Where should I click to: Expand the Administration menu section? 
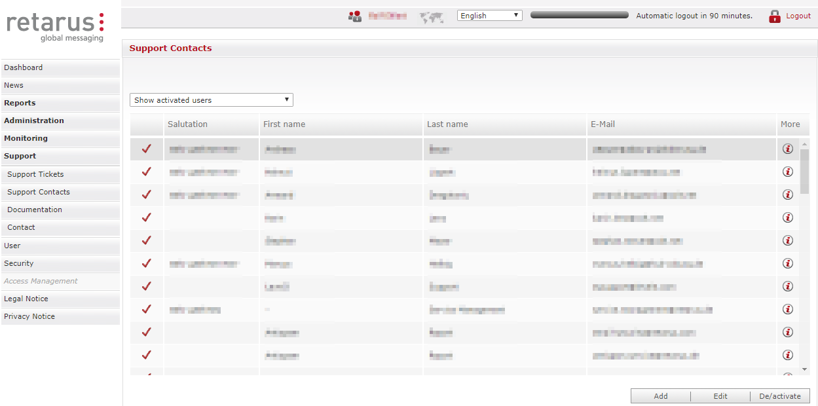(x=34, y=120)
